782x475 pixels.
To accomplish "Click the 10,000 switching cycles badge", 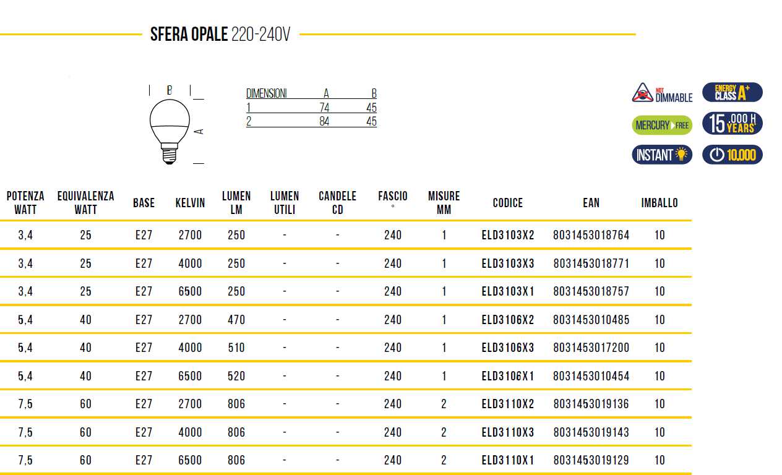I will click(x=732, y=155).
